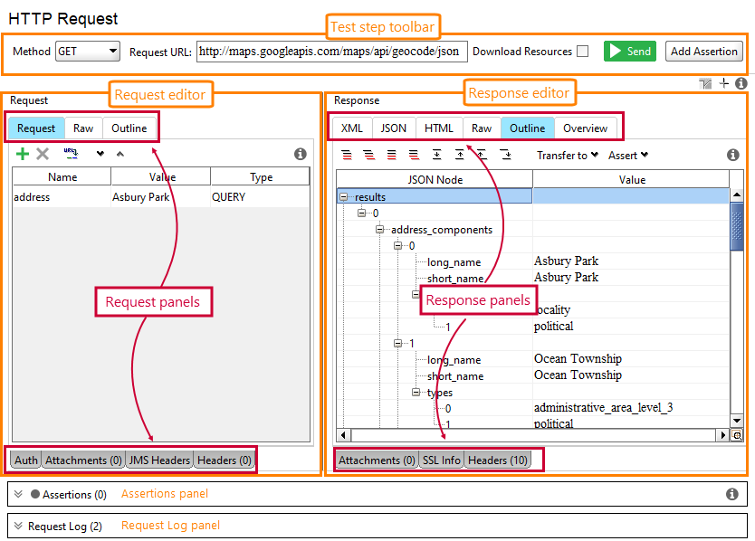Open the HTML response tab
The height and width of the screenshot is (541, 755).
click(x=439, y=128)
